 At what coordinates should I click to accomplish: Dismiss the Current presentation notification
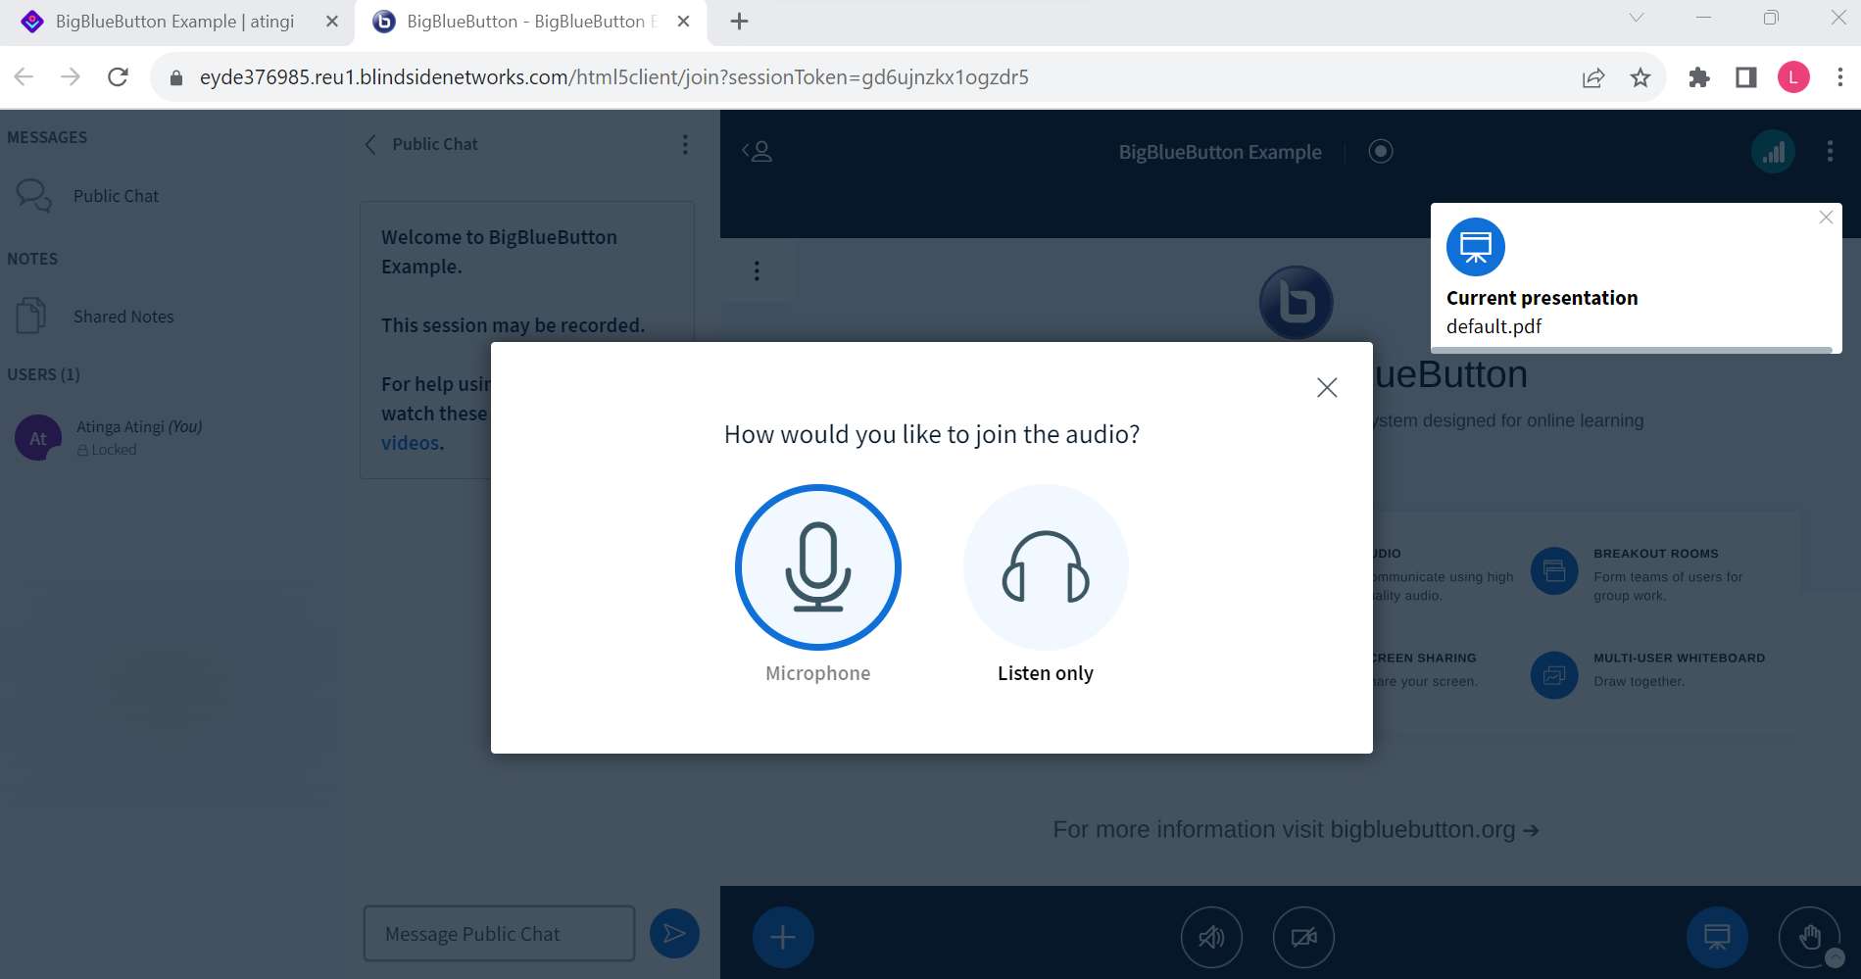coord(1826,218)
